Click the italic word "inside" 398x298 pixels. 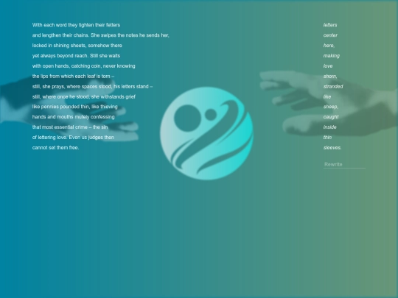330,127
